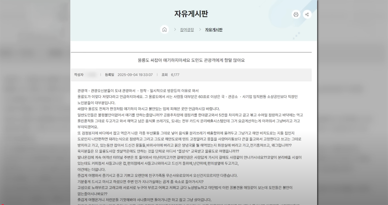Click the large 자유게시판 page heading
This screenshot has width=388, height=205.
(x=191, y=14)
